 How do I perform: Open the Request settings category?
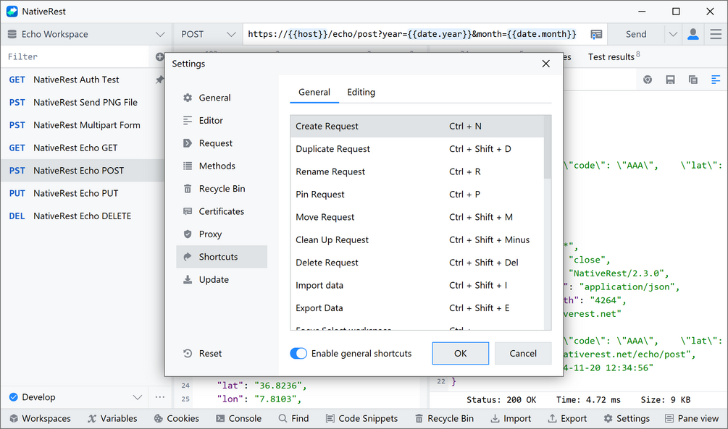click(x=222, y=143)
